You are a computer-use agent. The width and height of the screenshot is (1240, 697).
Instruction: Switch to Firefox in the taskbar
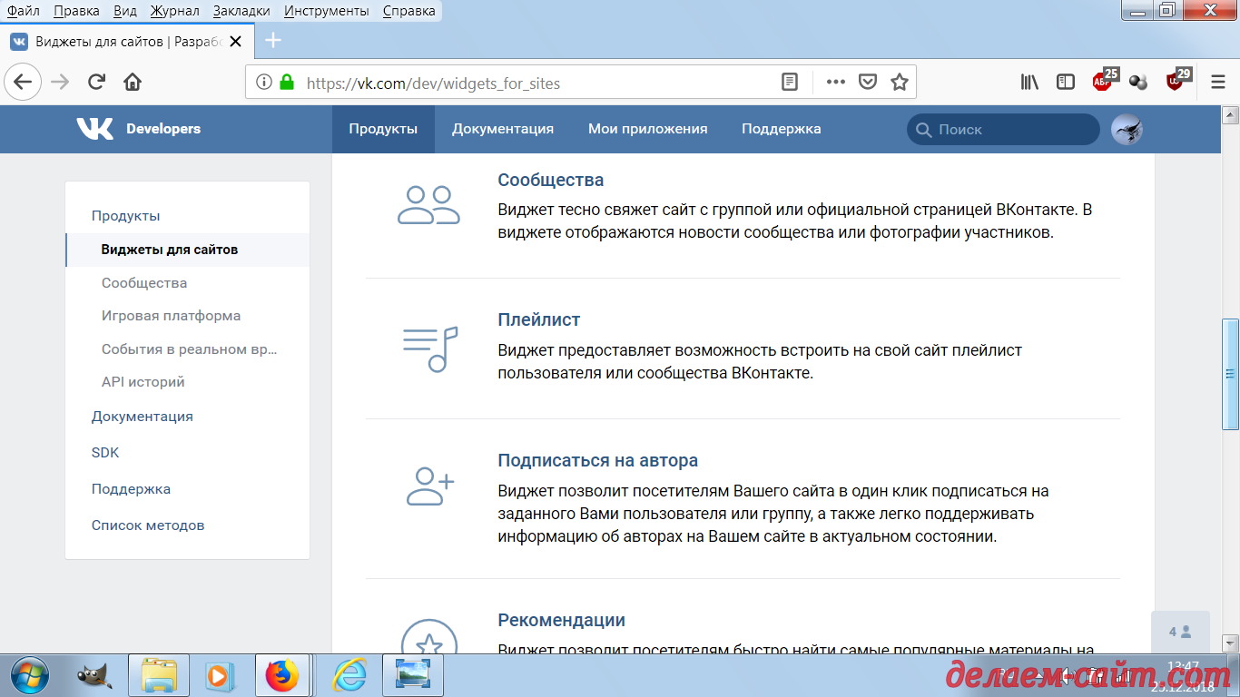coord(281,675)
